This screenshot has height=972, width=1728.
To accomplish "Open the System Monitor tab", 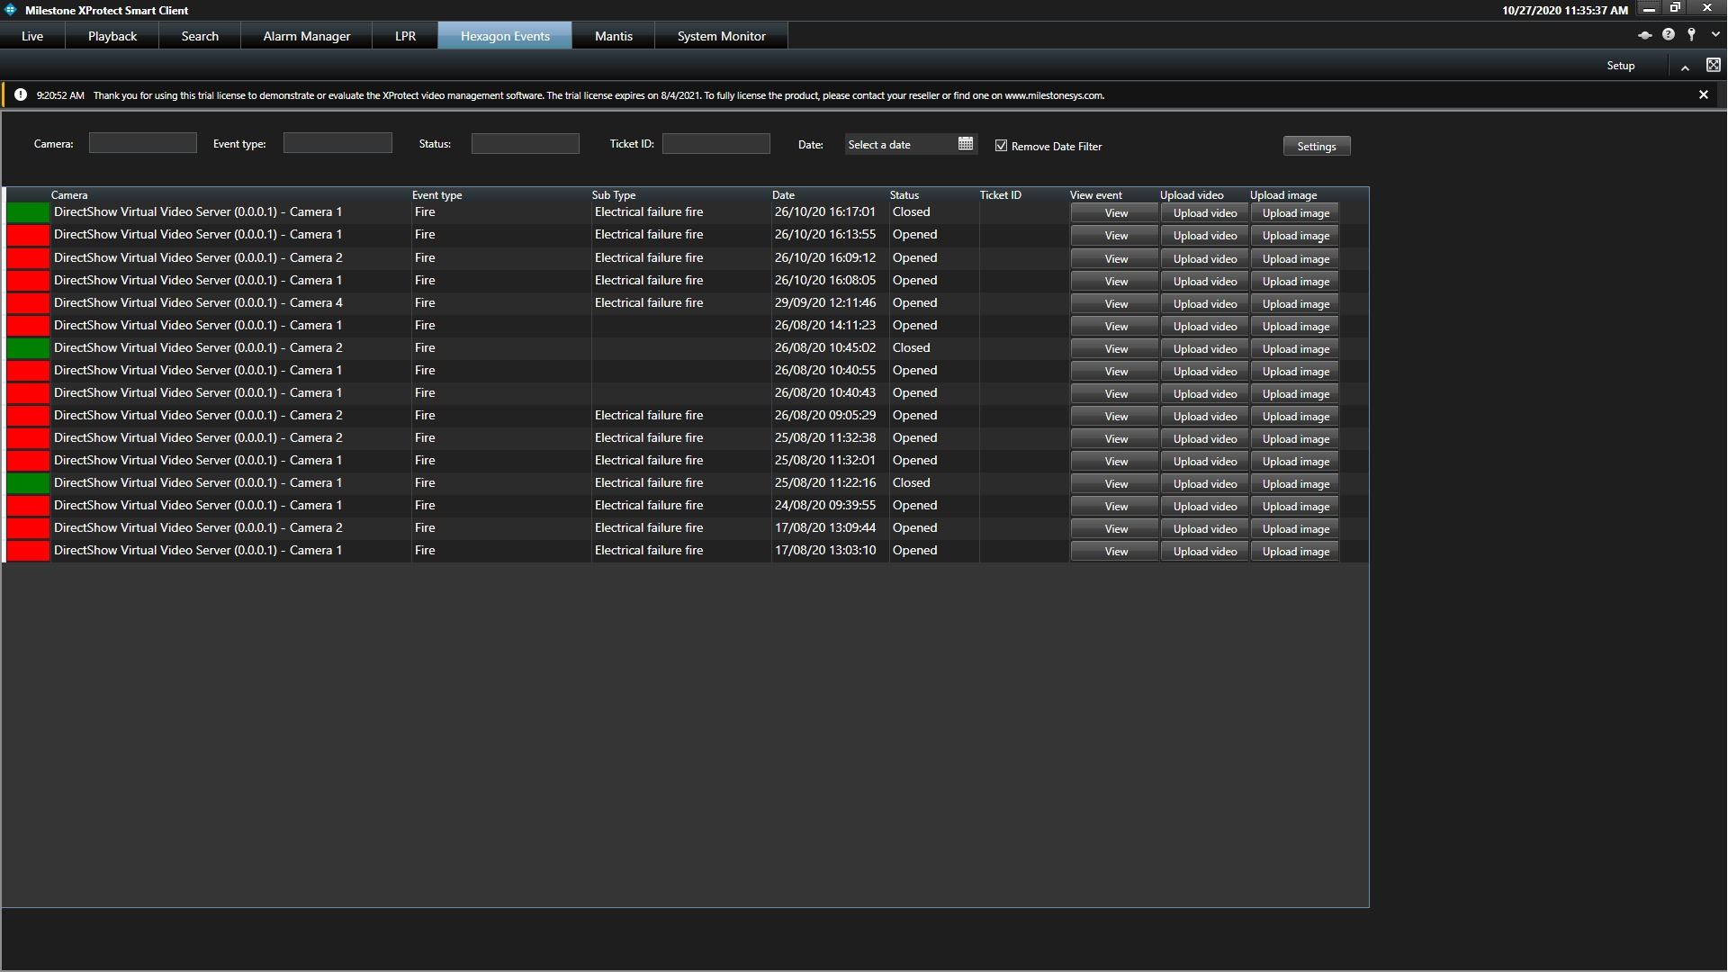I will pyautogui.click(x=721, y=36).
